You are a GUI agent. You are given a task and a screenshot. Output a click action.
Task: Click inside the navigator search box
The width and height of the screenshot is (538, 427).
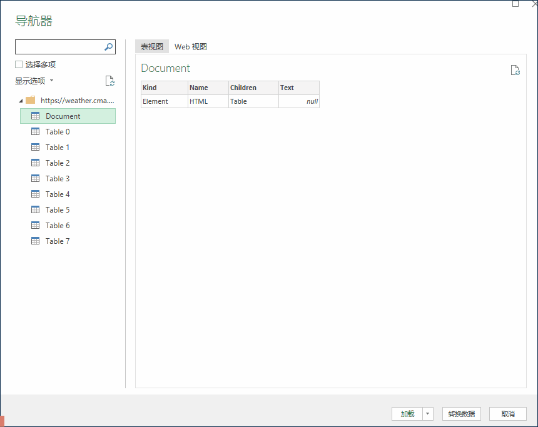click(59, 47)
